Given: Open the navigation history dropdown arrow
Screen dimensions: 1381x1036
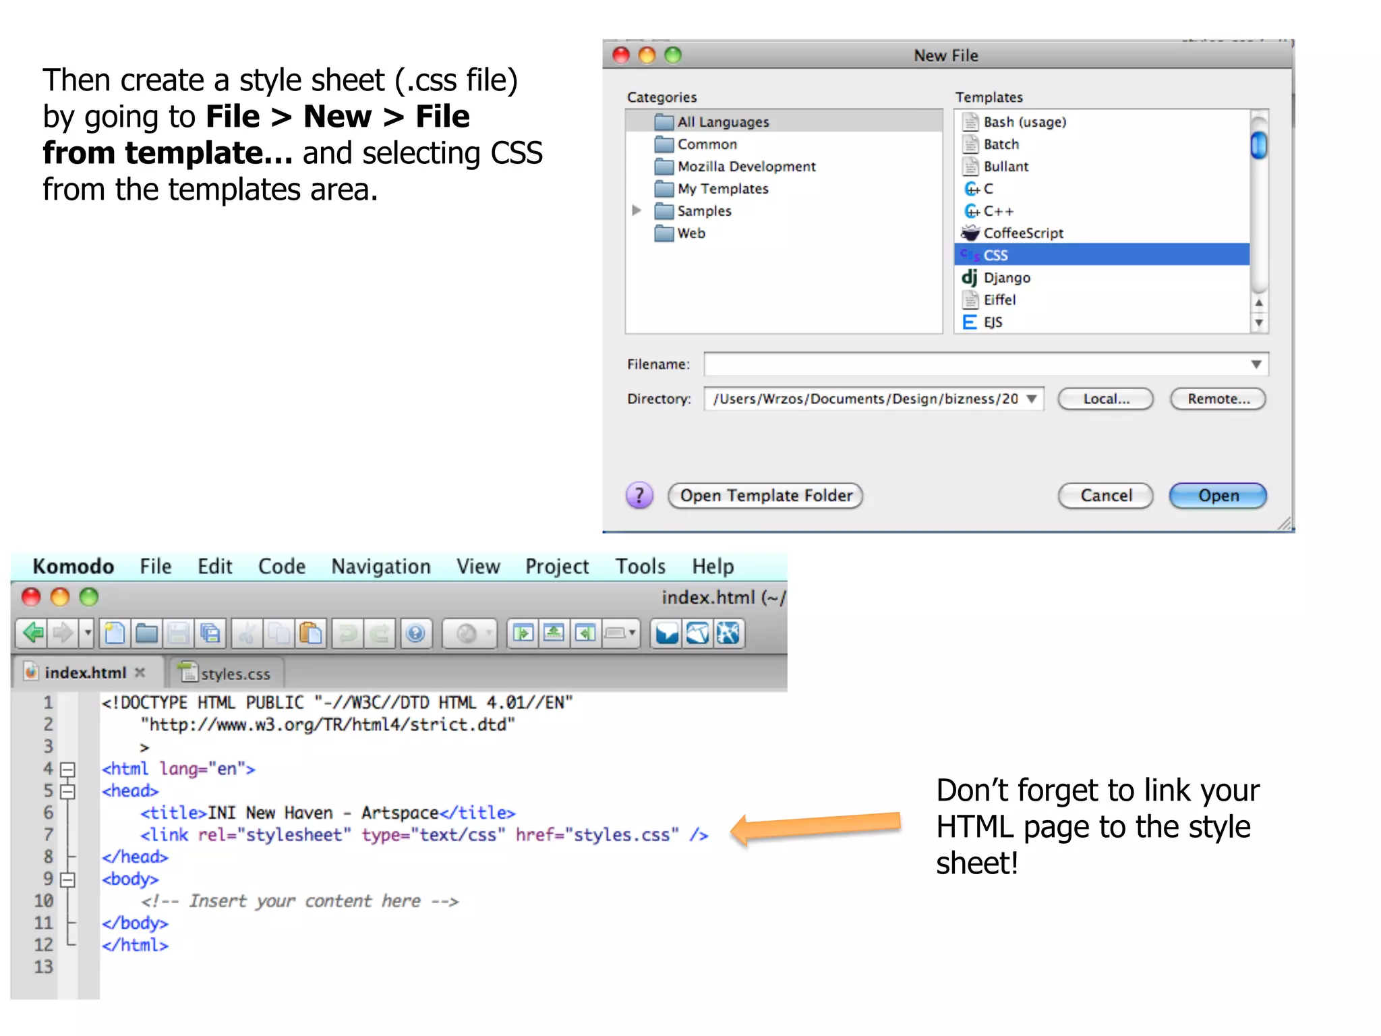Looking at the screenshot, I should (87, 633).
